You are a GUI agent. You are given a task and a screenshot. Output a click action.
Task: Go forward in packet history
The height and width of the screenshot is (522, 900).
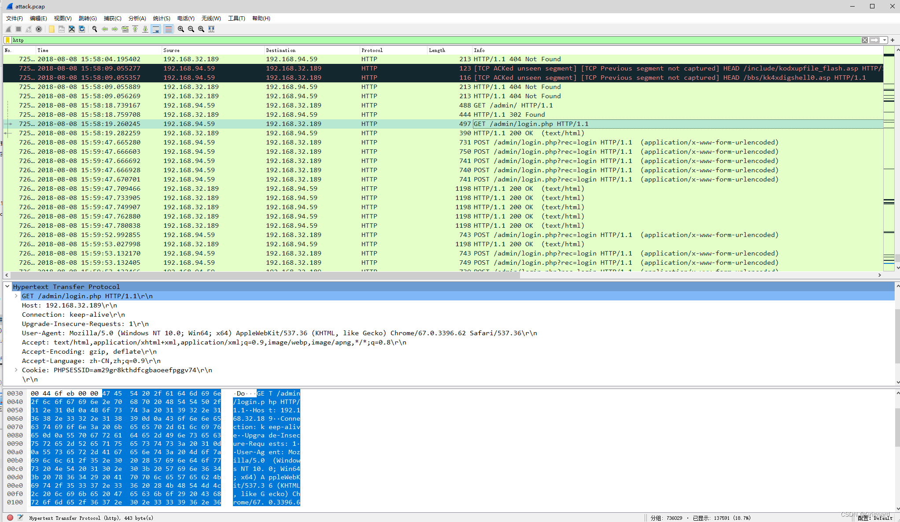pyautogui.click(x=115, y=29)
